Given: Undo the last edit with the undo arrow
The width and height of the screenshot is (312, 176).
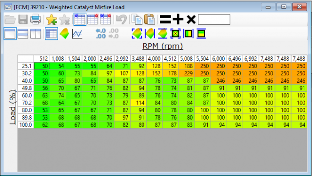Looking at the screenshot, I should 121,19.
